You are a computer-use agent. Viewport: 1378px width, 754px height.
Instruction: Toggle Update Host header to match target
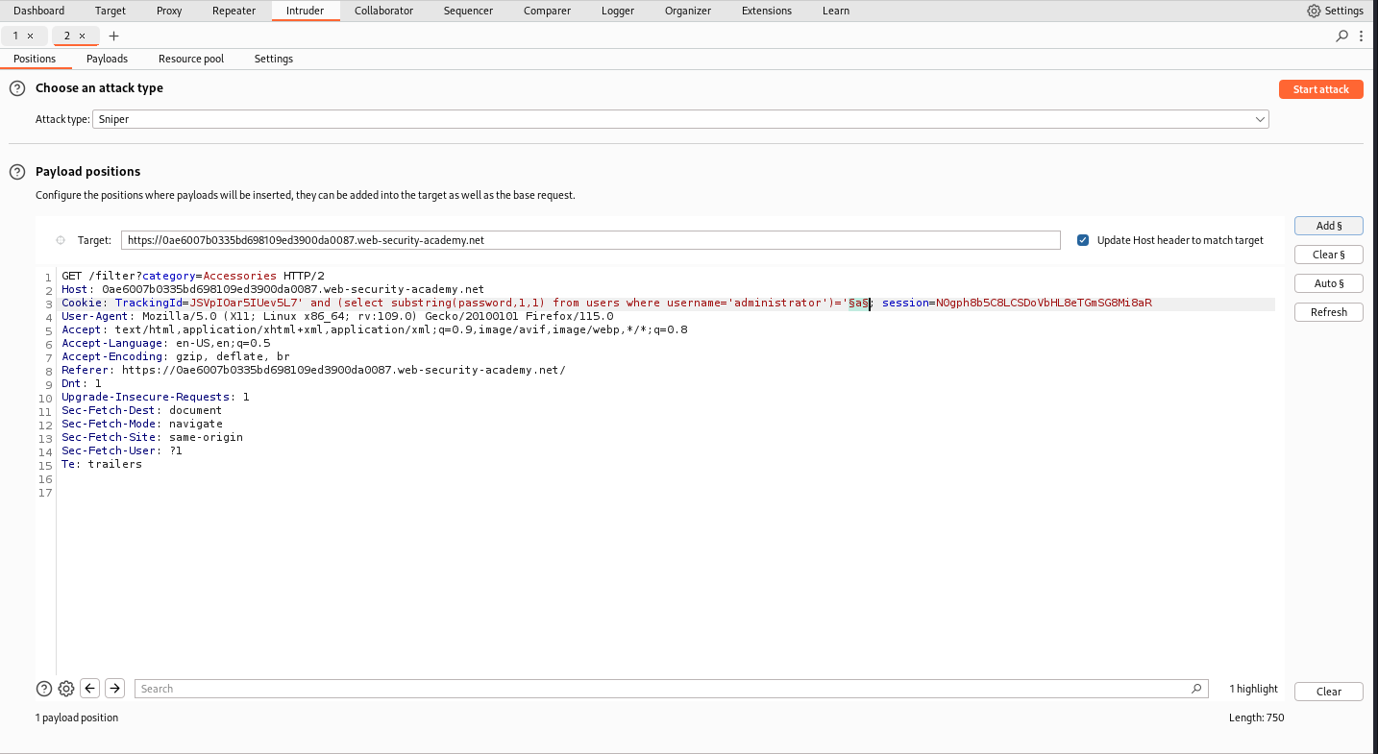click(x=1083, y=240)
